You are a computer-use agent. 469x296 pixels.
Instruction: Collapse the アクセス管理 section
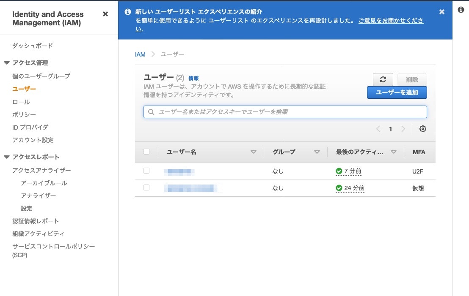(6, 62)
